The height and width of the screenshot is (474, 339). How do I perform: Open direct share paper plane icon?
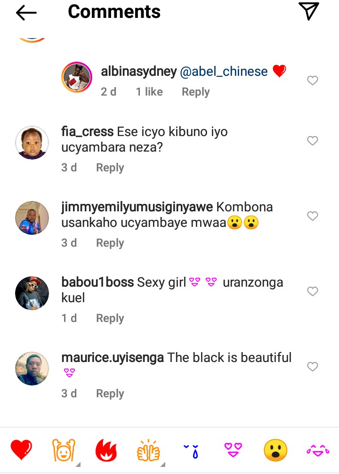pos(308,11)
